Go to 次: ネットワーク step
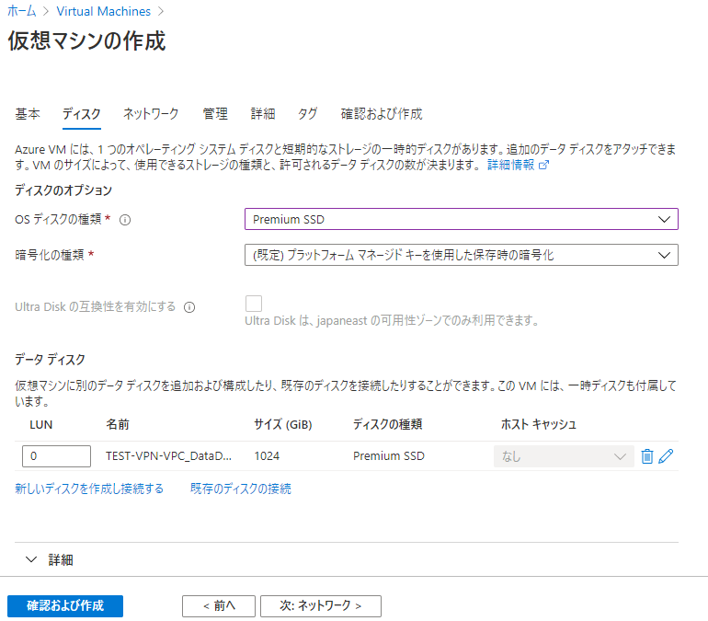The image size is (708, 621). click(x=321, y=606)
